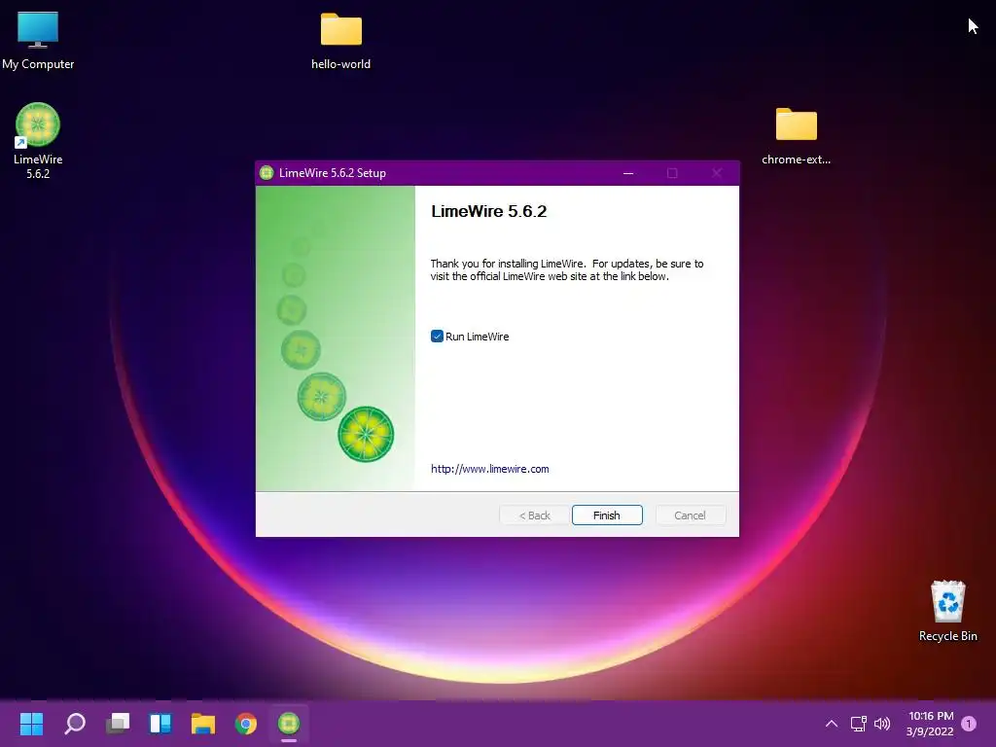Minimize the LimeWire Setup window
This screenshot has width=996, height=747.
[x=628, y=173]
